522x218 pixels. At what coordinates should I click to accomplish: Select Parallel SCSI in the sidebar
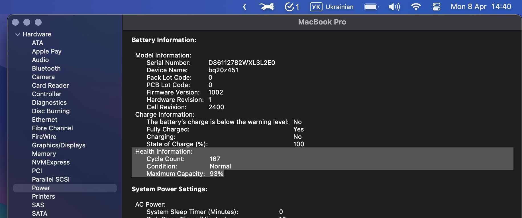[x=51, y=179]
